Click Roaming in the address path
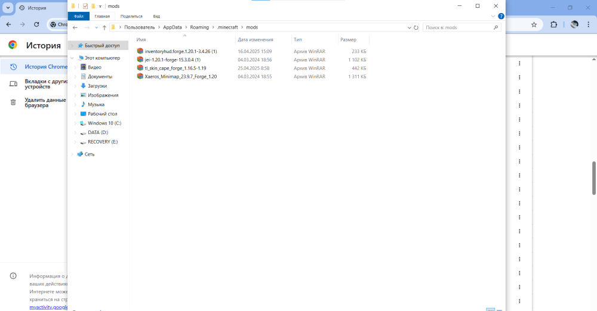The height and width of the screenshot is (311, 597). coord(199,27)
